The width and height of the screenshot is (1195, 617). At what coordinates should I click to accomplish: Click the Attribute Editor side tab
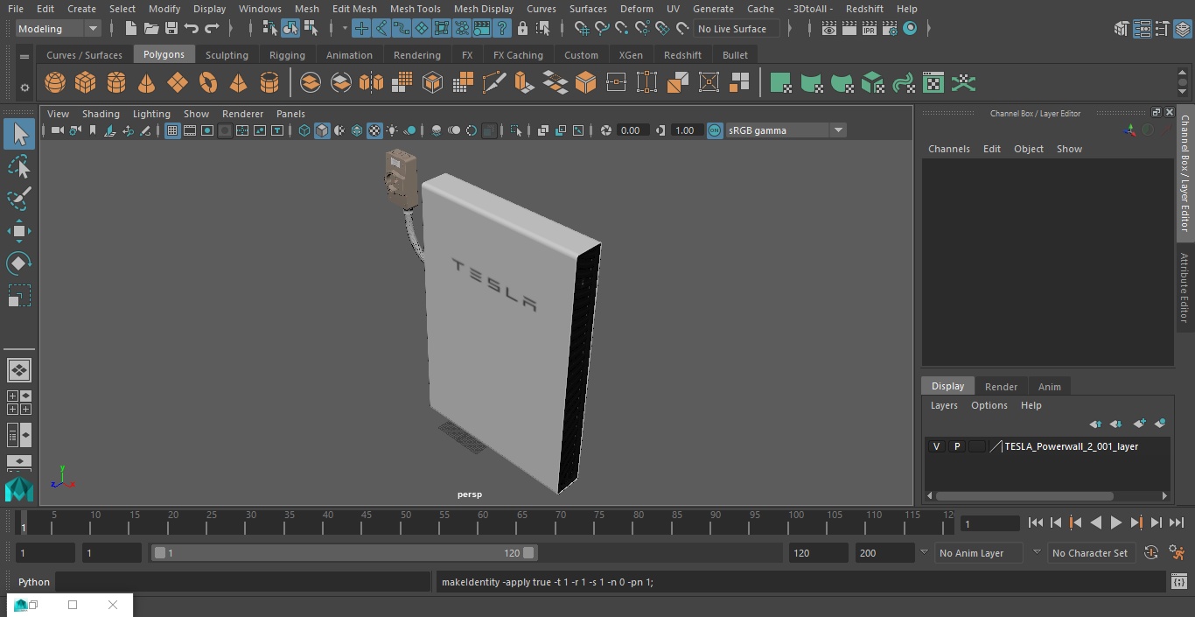pyautogui.click(x=1185, y=288)
